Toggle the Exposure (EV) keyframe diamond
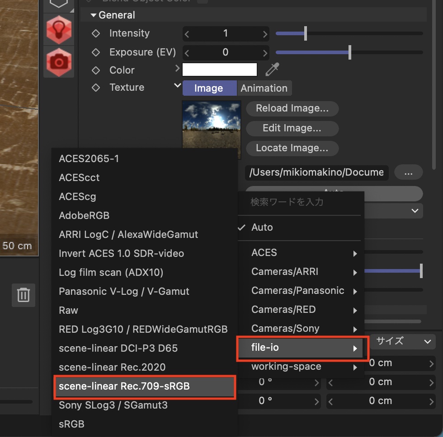 pyautogui.click(x=96, y=52)
